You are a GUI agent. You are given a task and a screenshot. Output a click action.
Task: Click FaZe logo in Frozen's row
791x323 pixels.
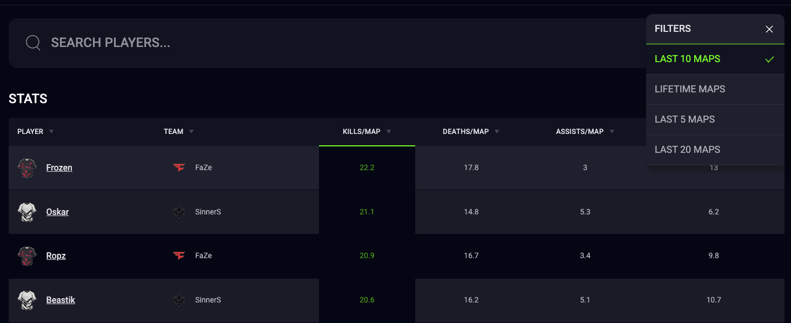179,168
